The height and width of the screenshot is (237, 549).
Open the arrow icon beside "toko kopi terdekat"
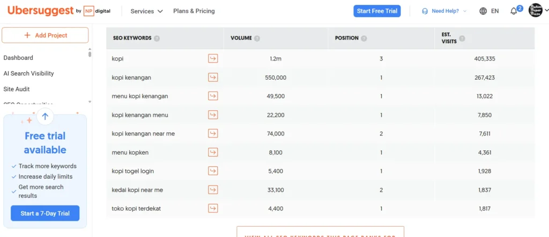(213, 208)
